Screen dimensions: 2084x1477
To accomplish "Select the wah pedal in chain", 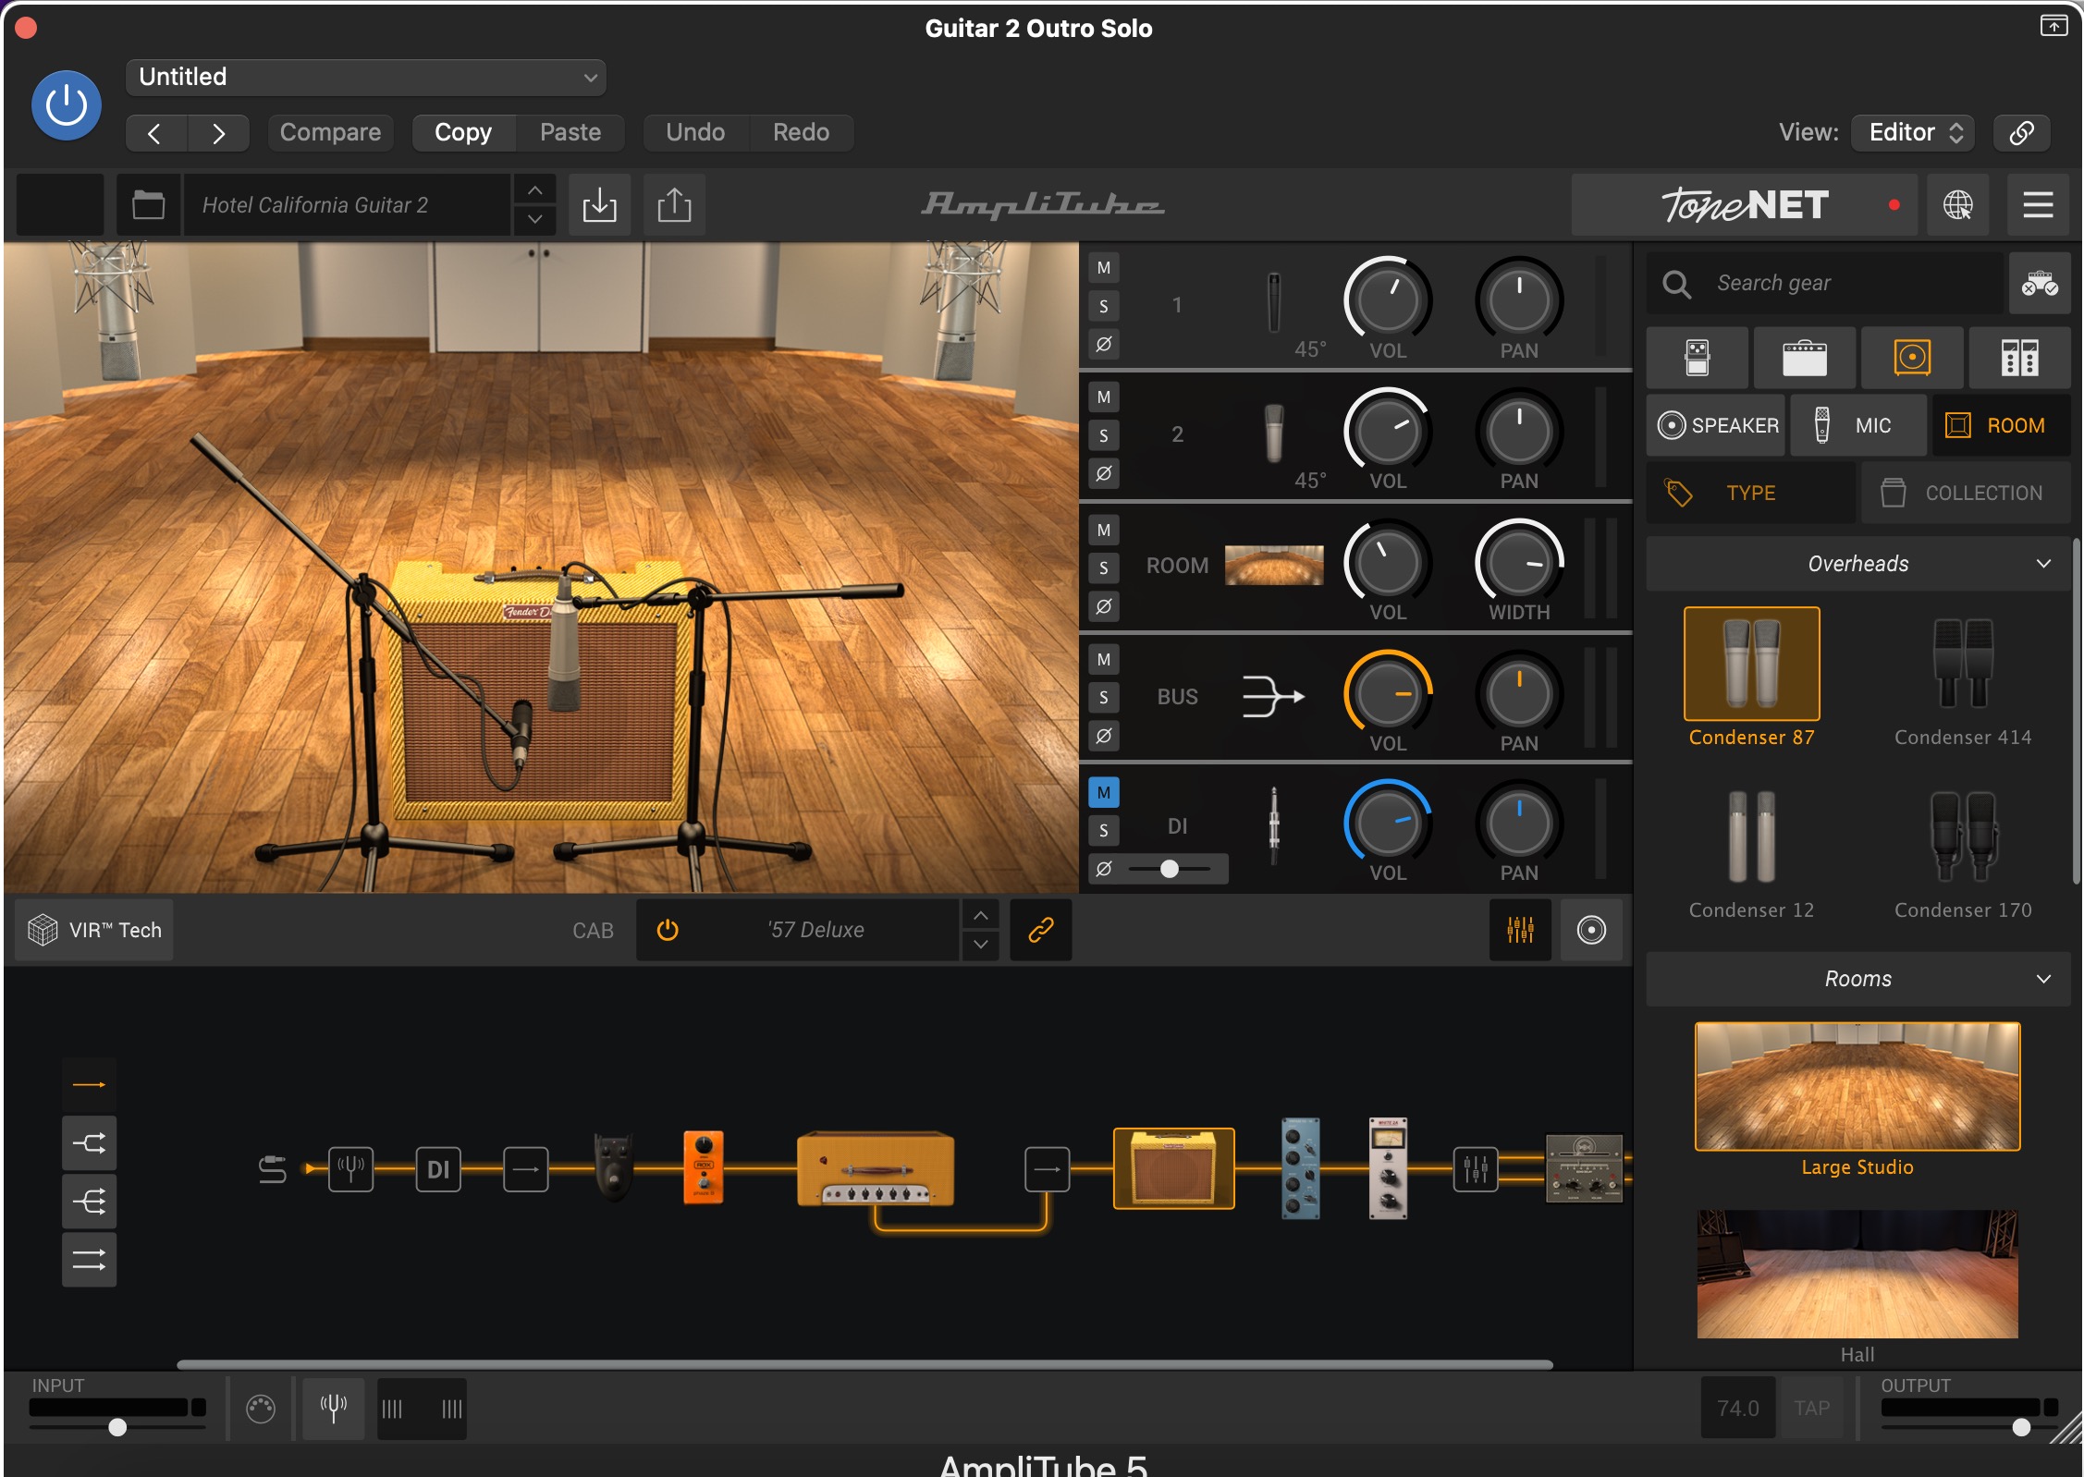I will (614, 1167).
